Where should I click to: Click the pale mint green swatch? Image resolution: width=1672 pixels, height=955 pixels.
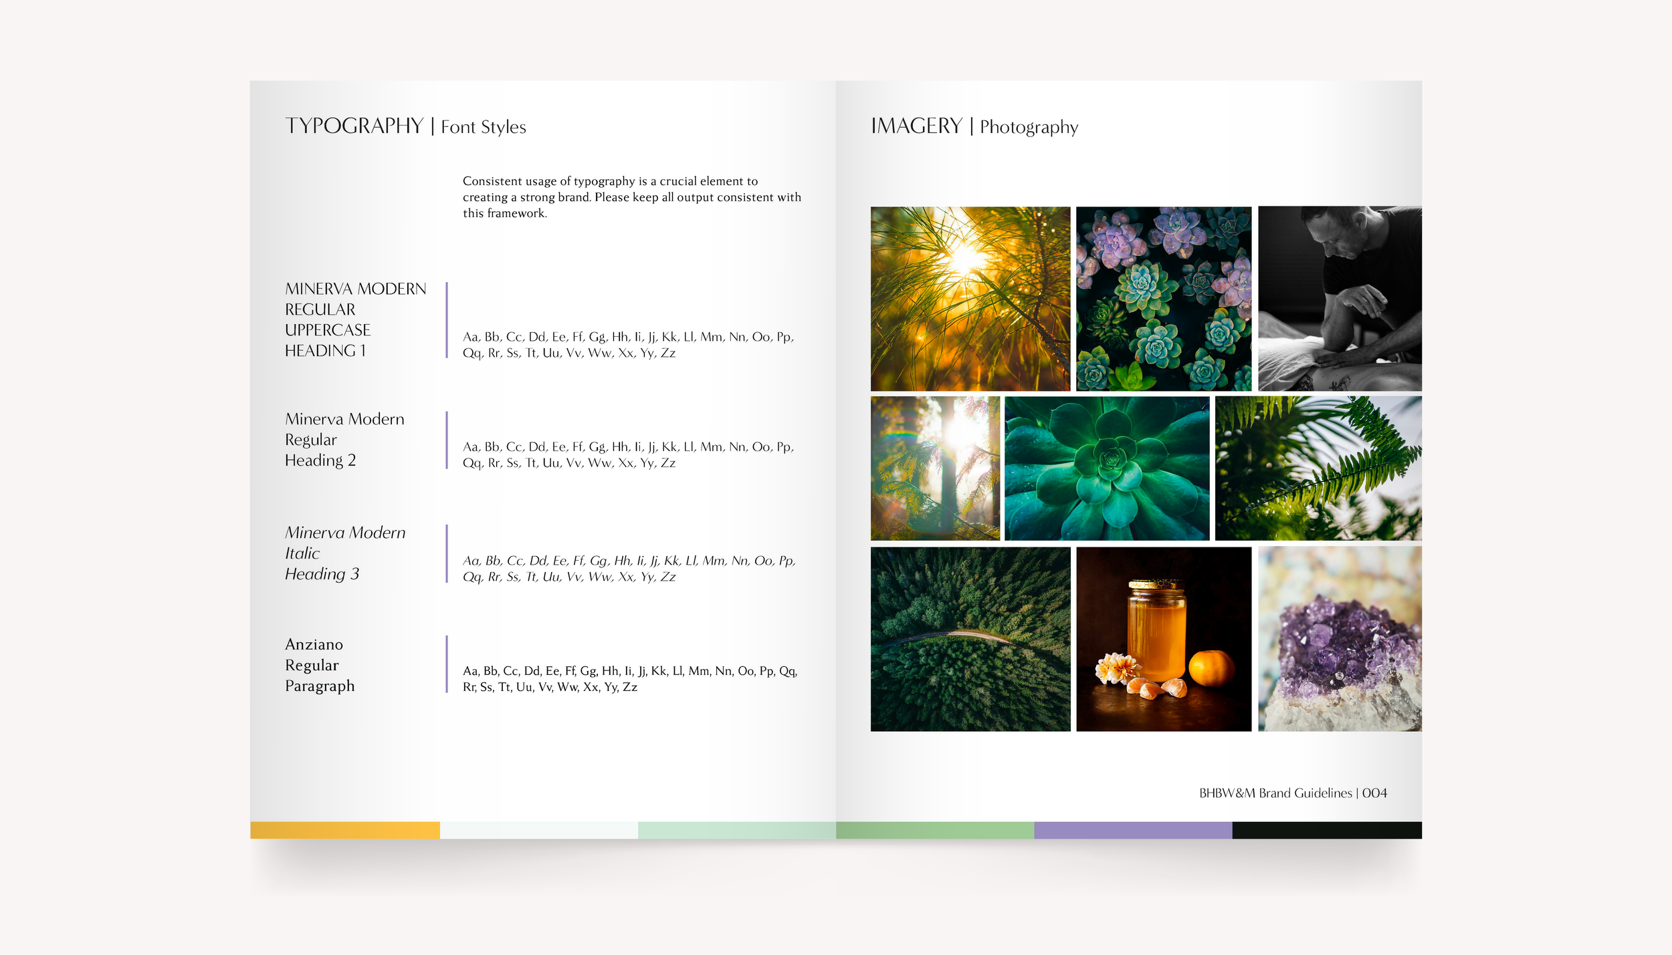[736, 830]
